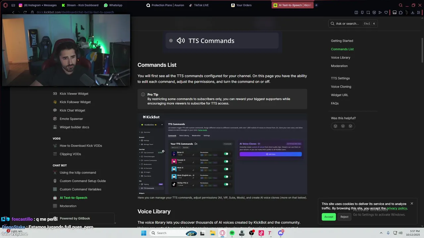Jump to Commands List section
The image size is (424, 238).
point(342,49)
